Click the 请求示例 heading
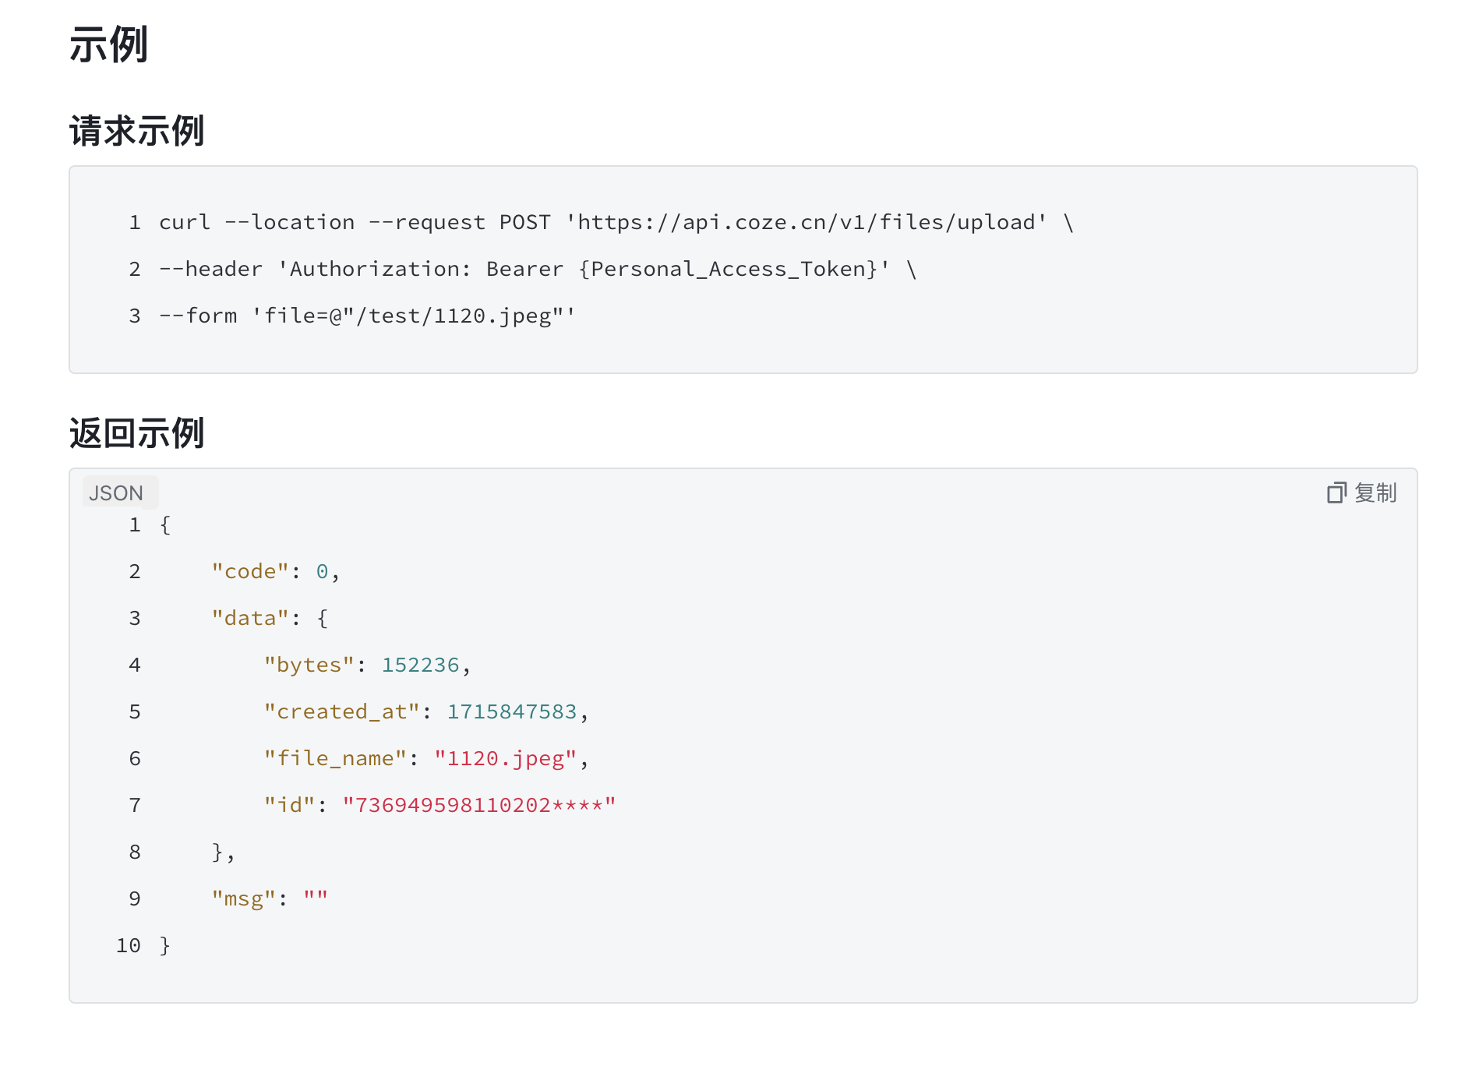The height and width of the screenshot is (1066, 1465). tap(136, 131)
